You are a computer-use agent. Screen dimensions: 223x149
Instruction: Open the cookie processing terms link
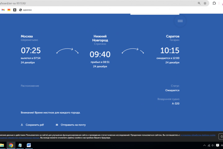(x=198, y=135)
